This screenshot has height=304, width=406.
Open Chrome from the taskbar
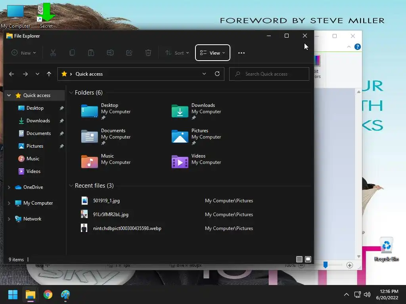tap(48, 294)
